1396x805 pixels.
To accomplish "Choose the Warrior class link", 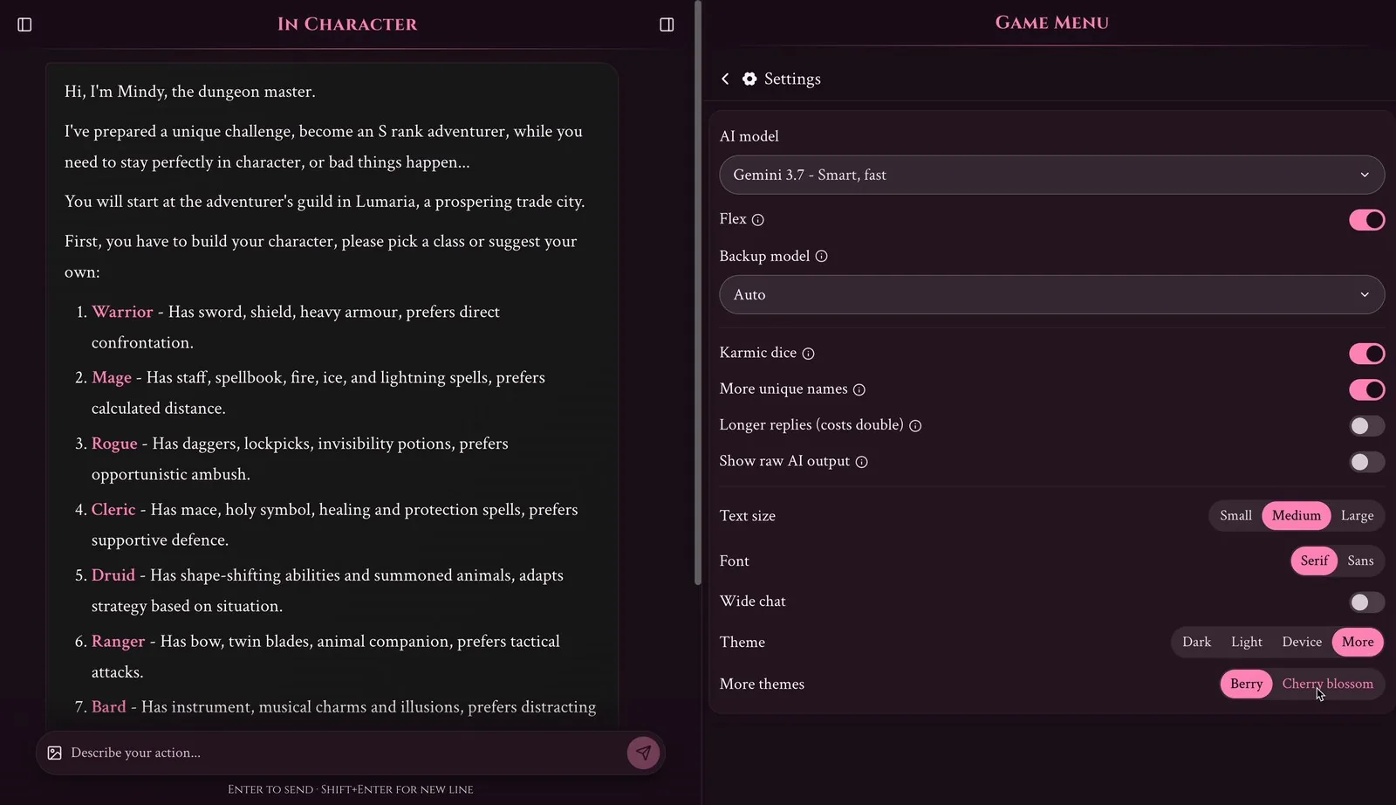I will click(x=122, y=312).
